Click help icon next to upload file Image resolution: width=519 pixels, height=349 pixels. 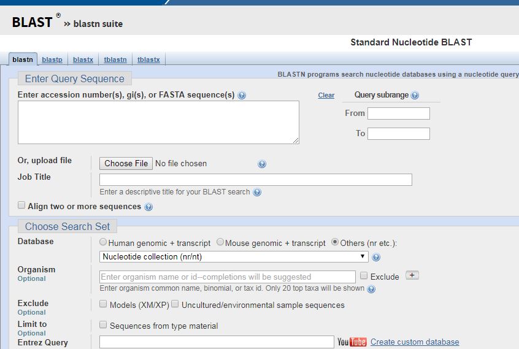coord(262,164)
